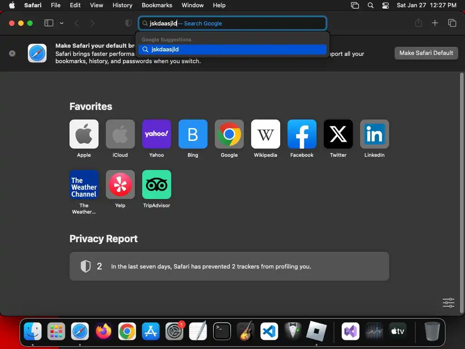
Task: Show the tab overview
Action: tap(452, 23)
